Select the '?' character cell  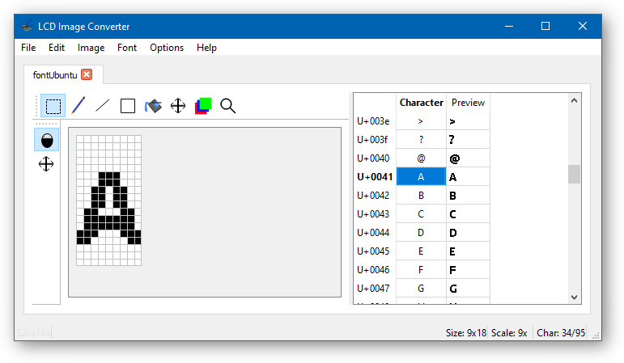pos(421,140)
